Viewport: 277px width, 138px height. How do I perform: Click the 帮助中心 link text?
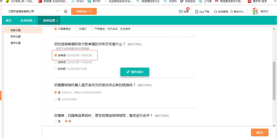click(239, 12)
